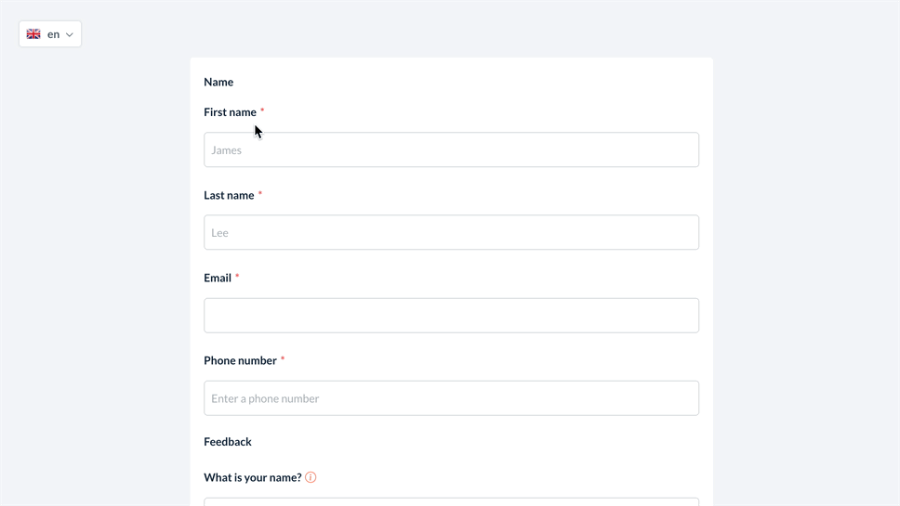900x506 pixels.
Task: Focus the First name input with James placeholder
Action: point(451,149)
